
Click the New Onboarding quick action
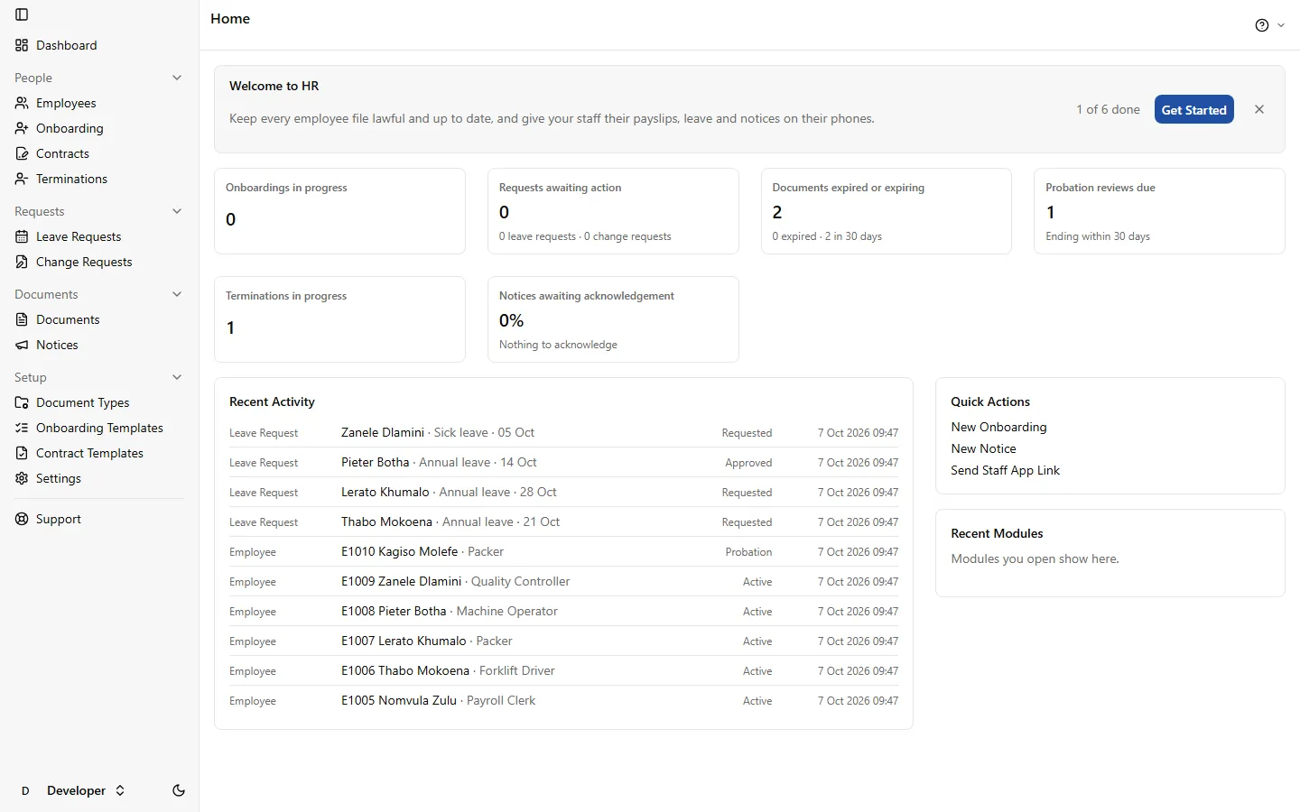coord(998,427)
